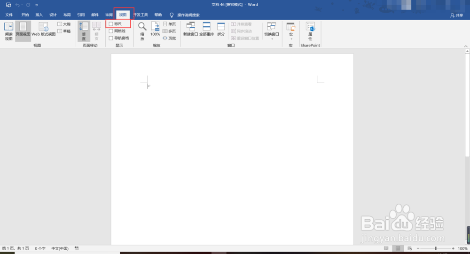Undo the last action
Viewport: 470px width, 254px height.
pyautogui.click(x=17, y=5)
